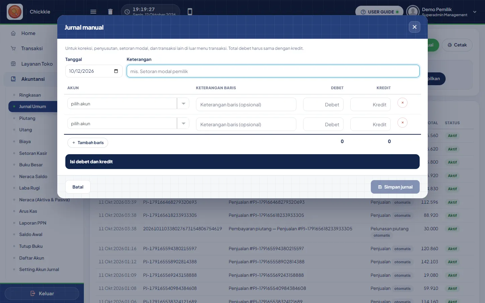Click the first row's Keterangan baris field

(x=246, y=104)
